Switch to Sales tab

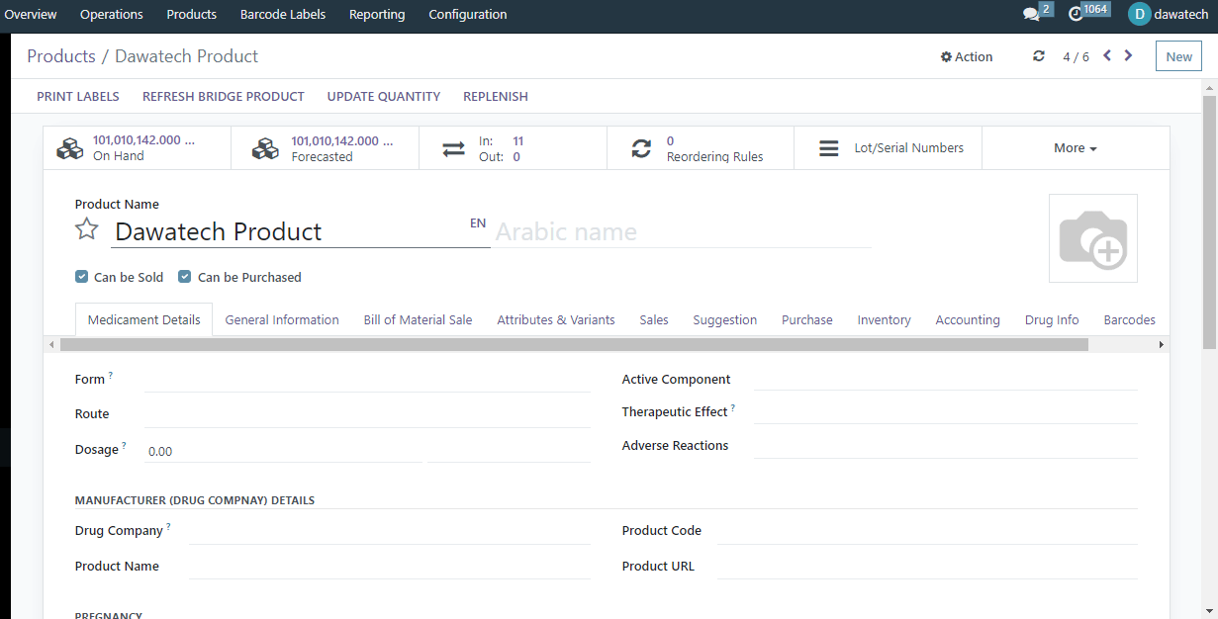[x=654, y=319]
